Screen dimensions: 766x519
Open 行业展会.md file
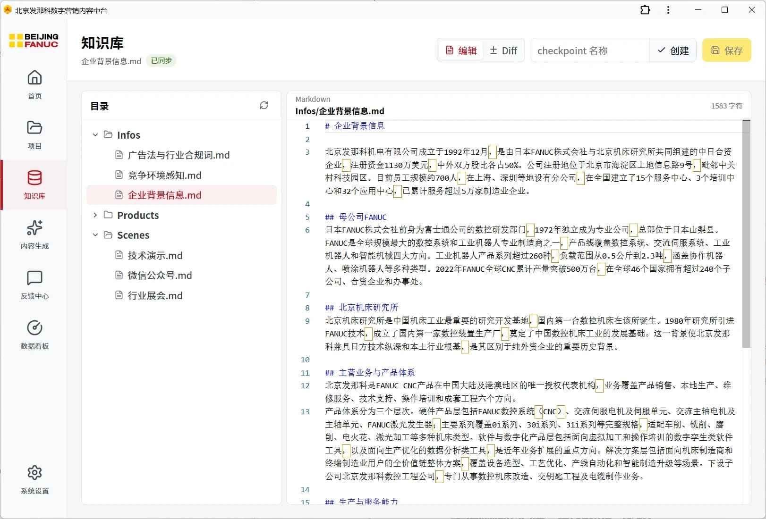click(181, 295)
